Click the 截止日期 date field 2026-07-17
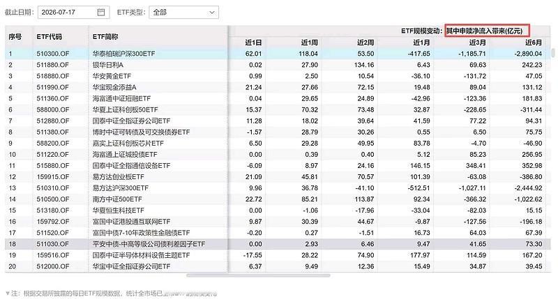The image size is (558, 299). tap(73, 12)
